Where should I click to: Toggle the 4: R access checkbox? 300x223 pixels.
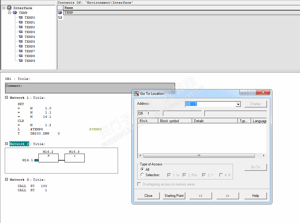221,175
